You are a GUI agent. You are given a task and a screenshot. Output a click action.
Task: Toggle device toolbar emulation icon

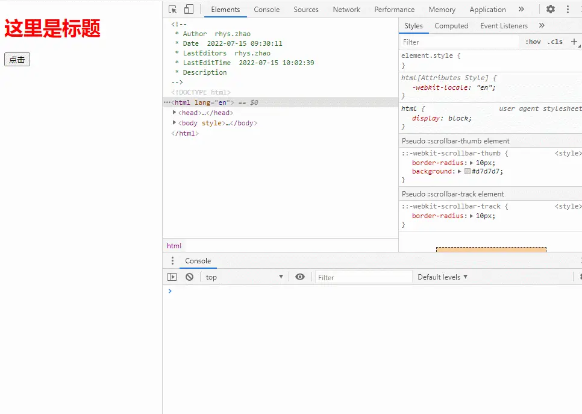tap(189, 10)
